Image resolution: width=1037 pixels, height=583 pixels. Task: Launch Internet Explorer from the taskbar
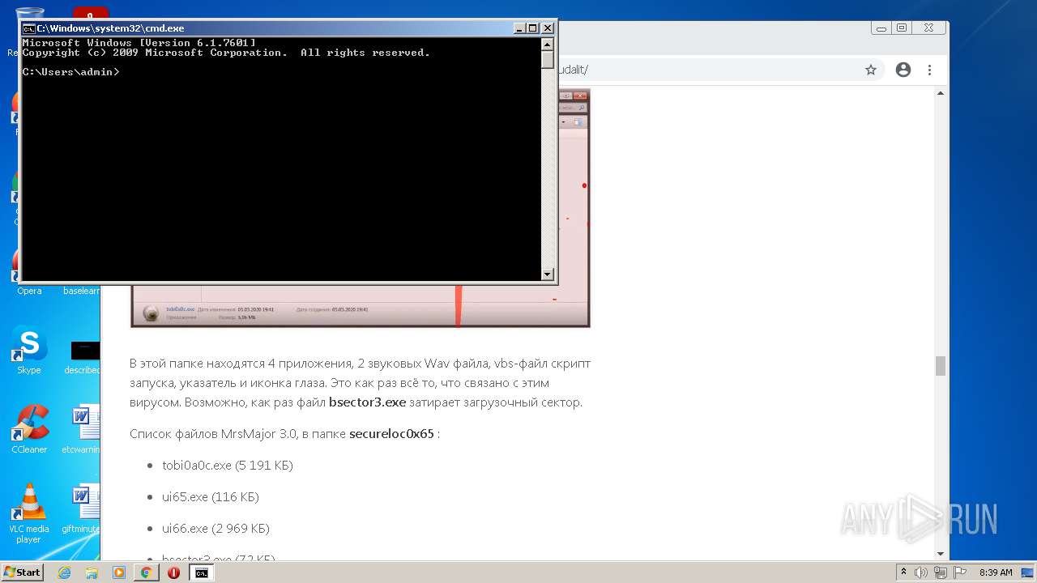coord(64,572)
